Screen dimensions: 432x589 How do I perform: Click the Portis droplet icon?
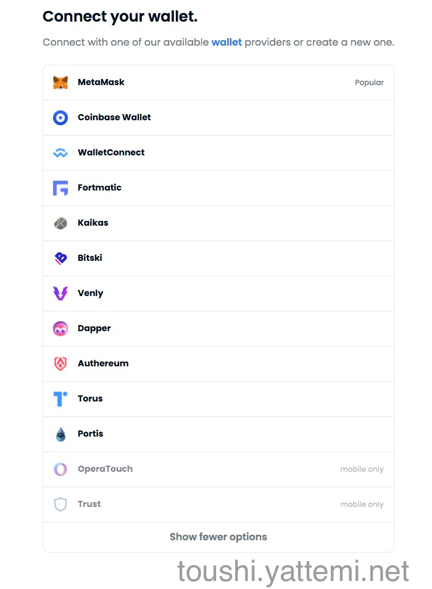tap(60, 434)
